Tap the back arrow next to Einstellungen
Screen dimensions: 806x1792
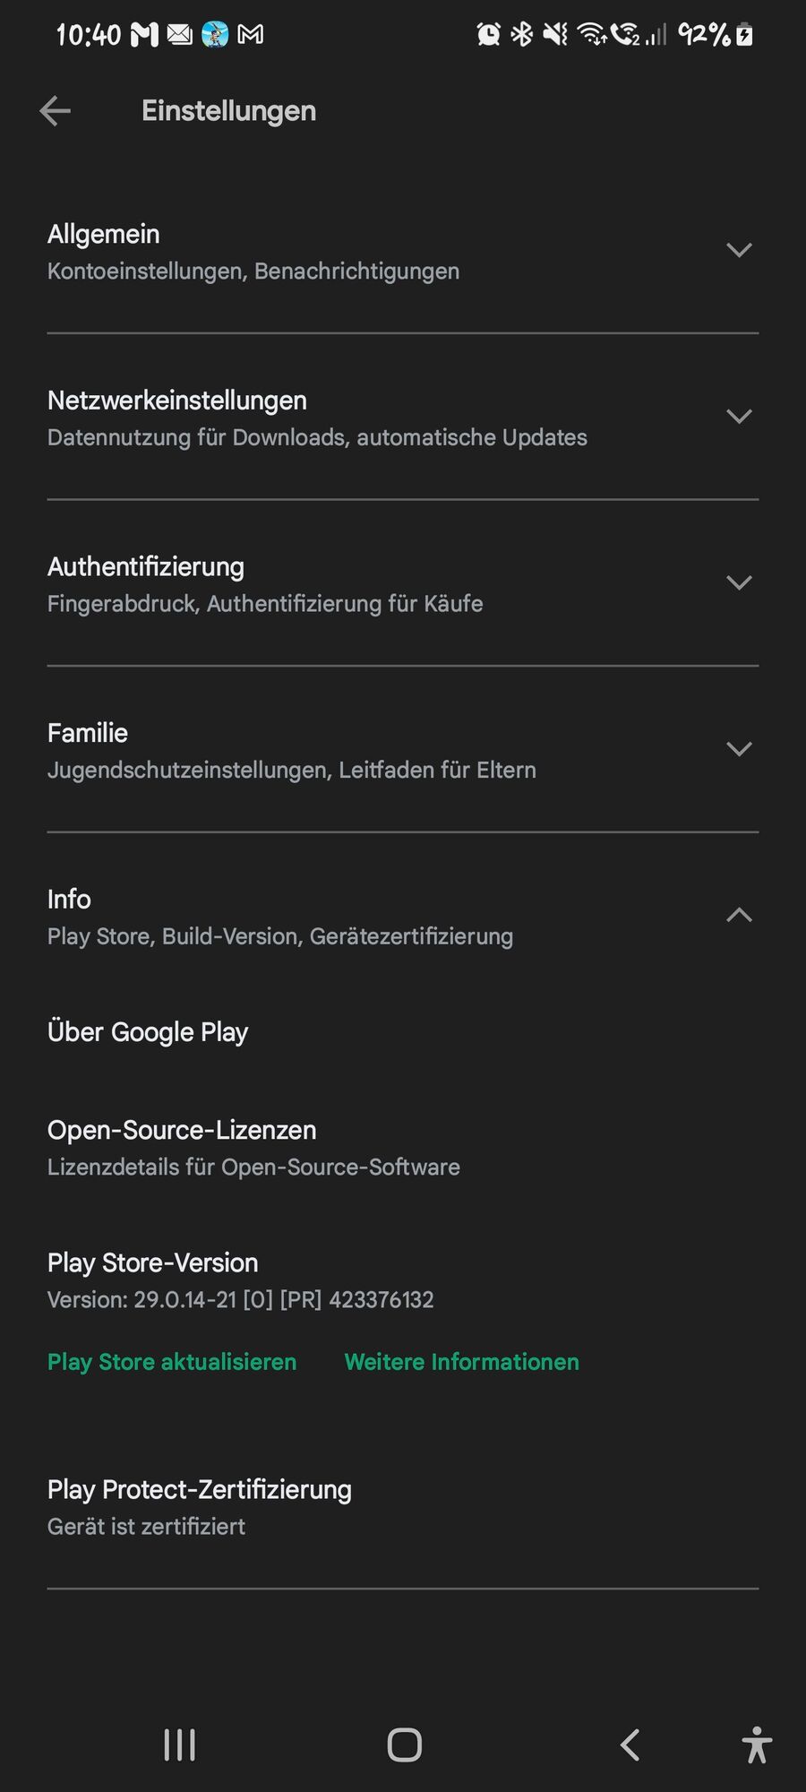click(x=55, y=111)
